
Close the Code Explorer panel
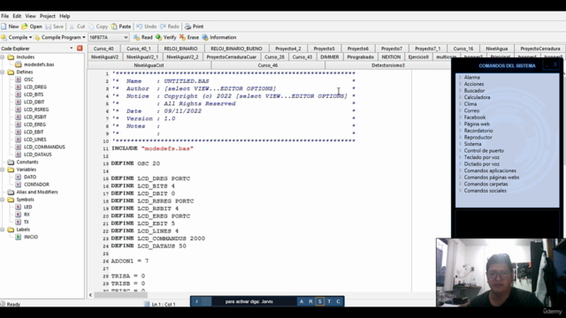pos(80,48)
